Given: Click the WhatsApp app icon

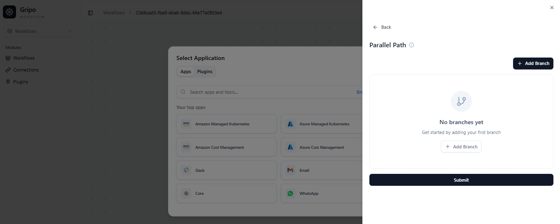Looking at the screenshot, I should click(x=290, y=193).
